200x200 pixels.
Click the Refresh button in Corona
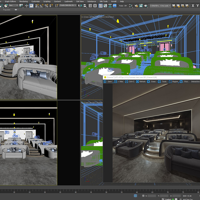coord(141,82)
